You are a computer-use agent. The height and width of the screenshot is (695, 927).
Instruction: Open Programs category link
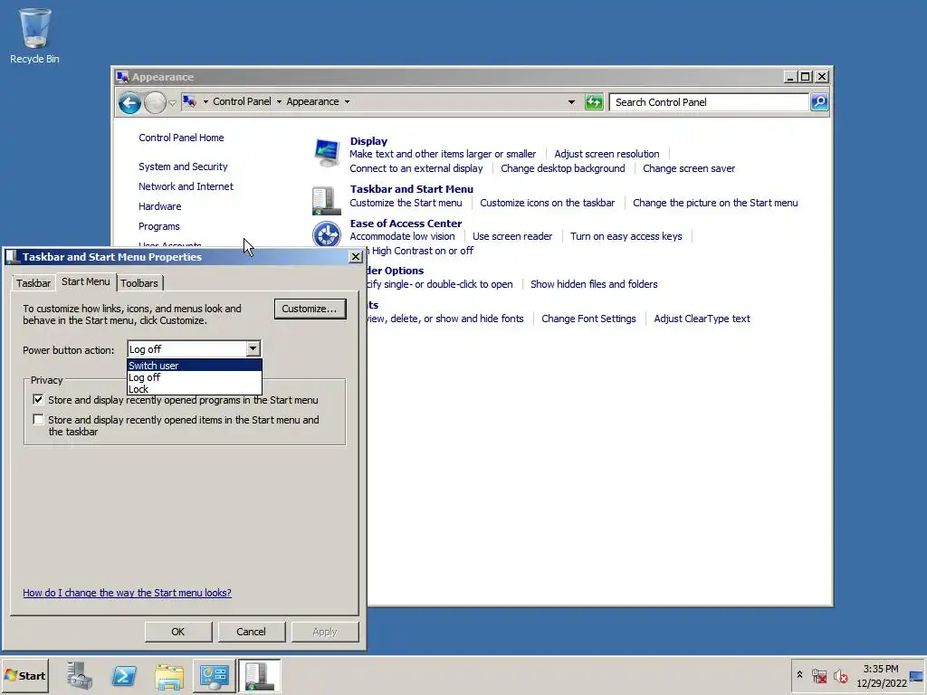[159, 226]
